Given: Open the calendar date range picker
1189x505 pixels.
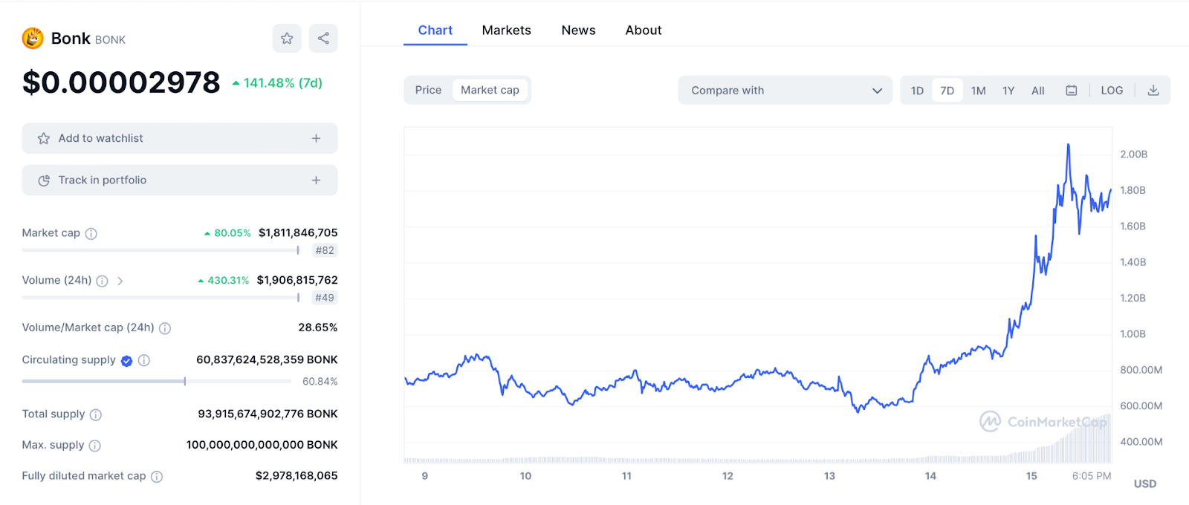Looking at the screenshot, I should tap(1072, 91).
